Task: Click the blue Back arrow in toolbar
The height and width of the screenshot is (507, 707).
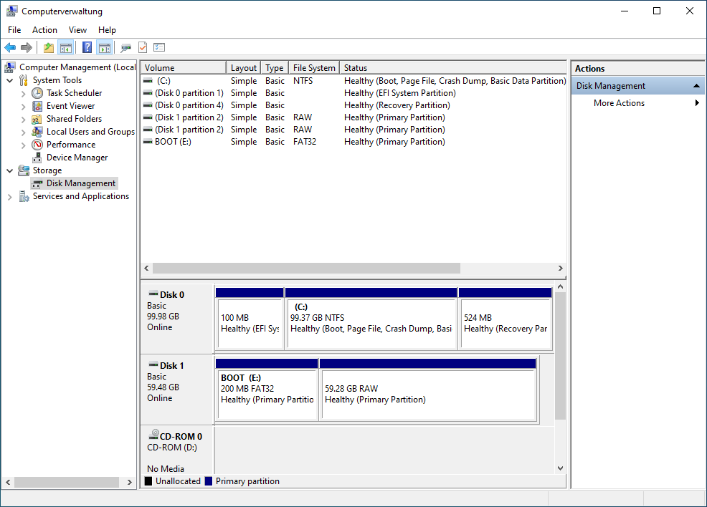Action: [10, 48]
